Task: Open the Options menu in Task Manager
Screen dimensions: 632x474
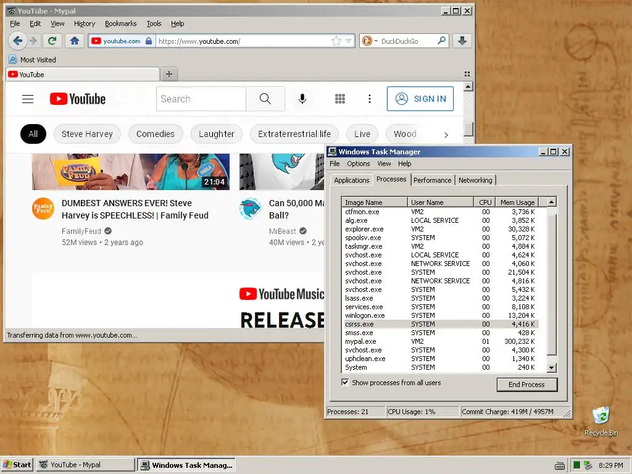Action: pos(359,164)
